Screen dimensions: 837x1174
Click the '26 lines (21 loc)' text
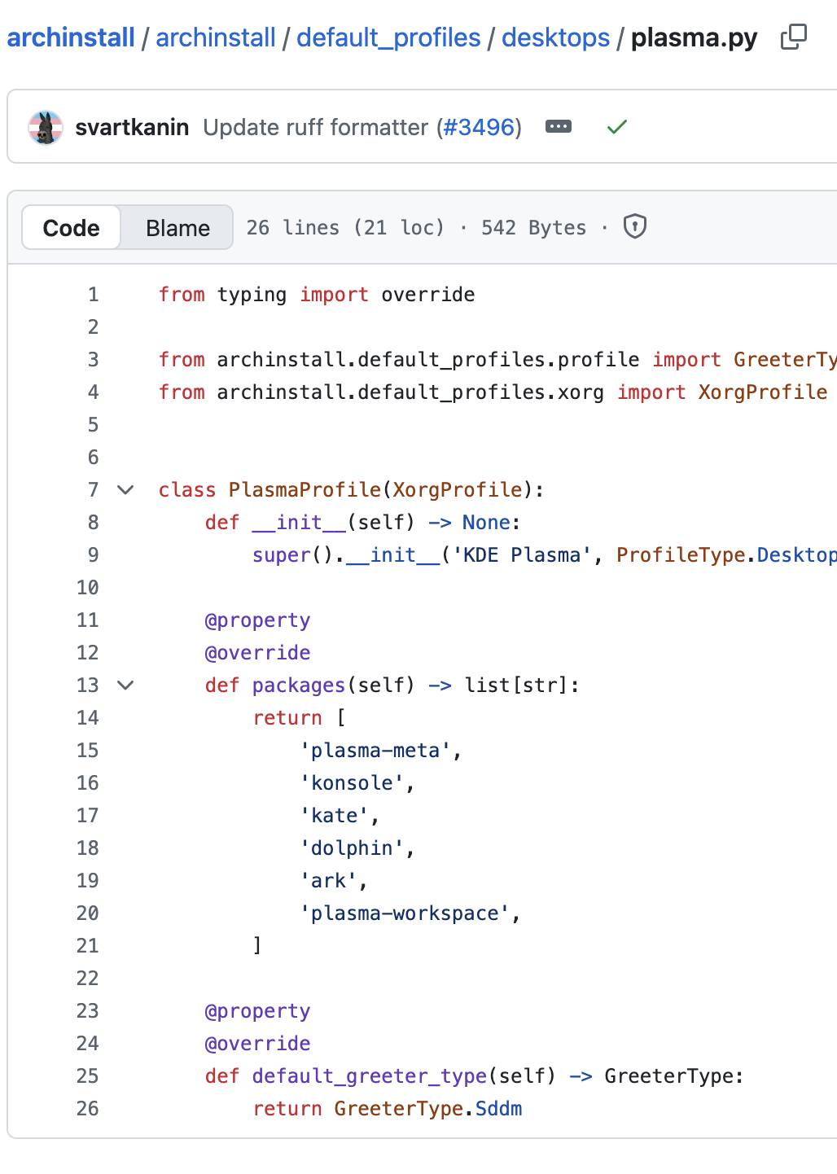(x=345, y=228)
